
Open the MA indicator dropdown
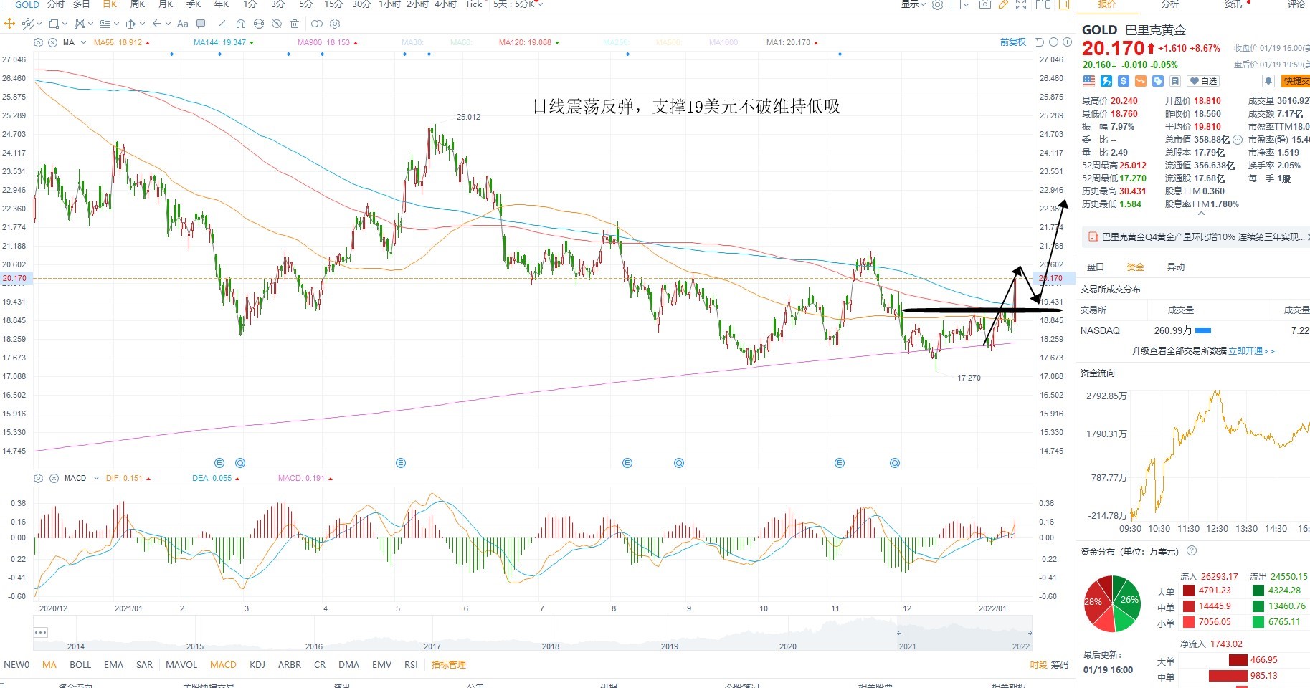pos(83,42)
